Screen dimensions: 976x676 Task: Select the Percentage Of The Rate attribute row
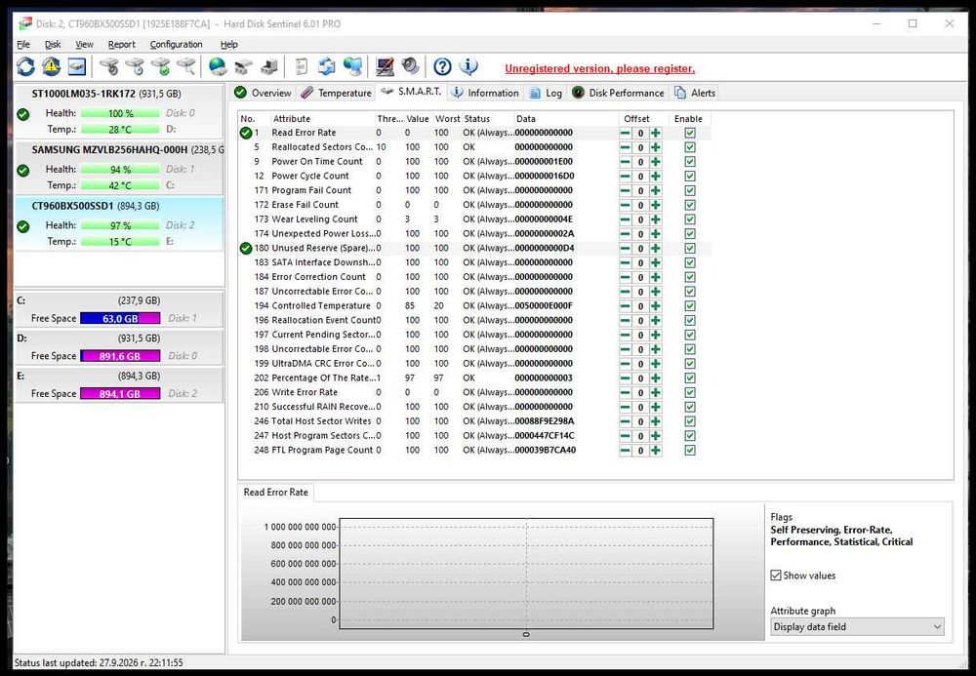click(473, 378)
